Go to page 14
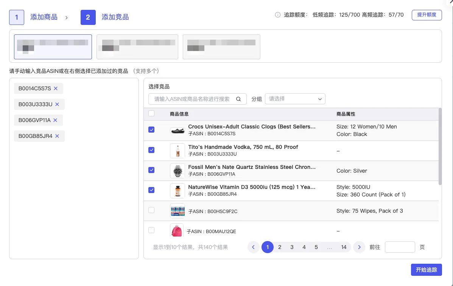453x286 pixels. coord(344,247)
